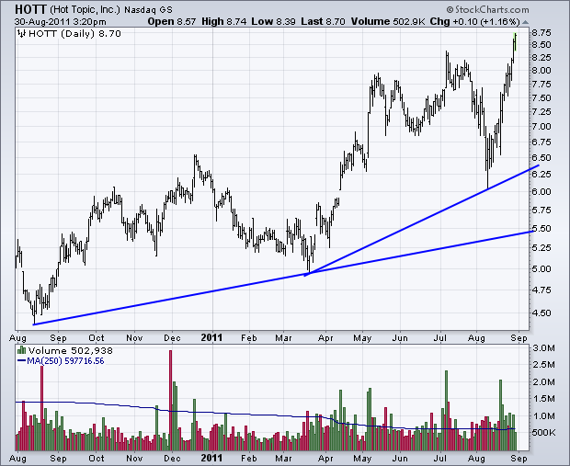Click the 2.0M volume axis label

point(543,382)
